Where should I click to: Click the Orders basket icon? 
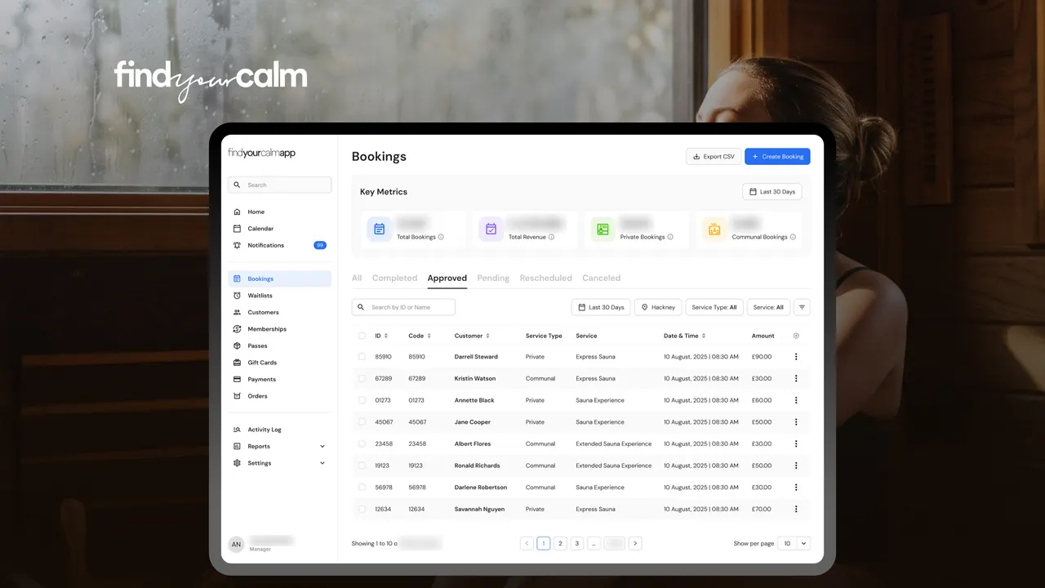point(237,396)
